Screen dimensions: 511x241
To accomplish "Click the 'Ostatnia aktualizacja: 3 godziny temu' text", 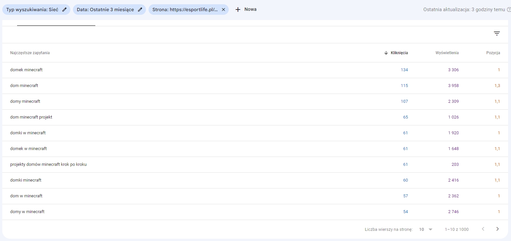I will 464,10.
